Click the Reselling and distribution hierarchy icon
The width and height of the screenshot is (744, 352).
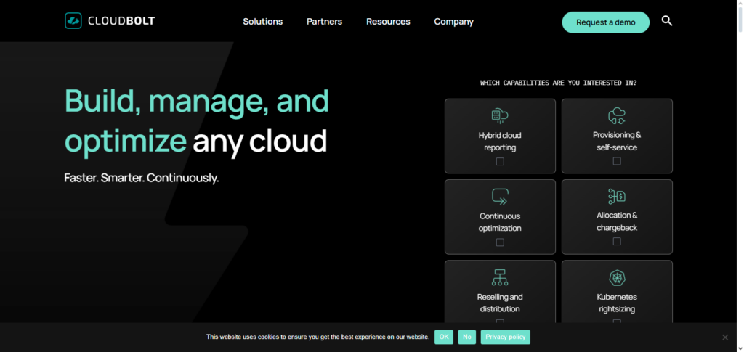coord(500,277)
